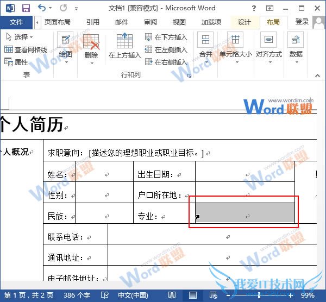Switch to Web Layout view
326x302 pixels.
213,295
